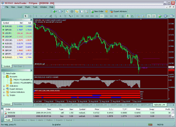Launch MetaEditor via yellow diamond icon
The height and width of the screenshot is (127, 176).
click(106, 11)
